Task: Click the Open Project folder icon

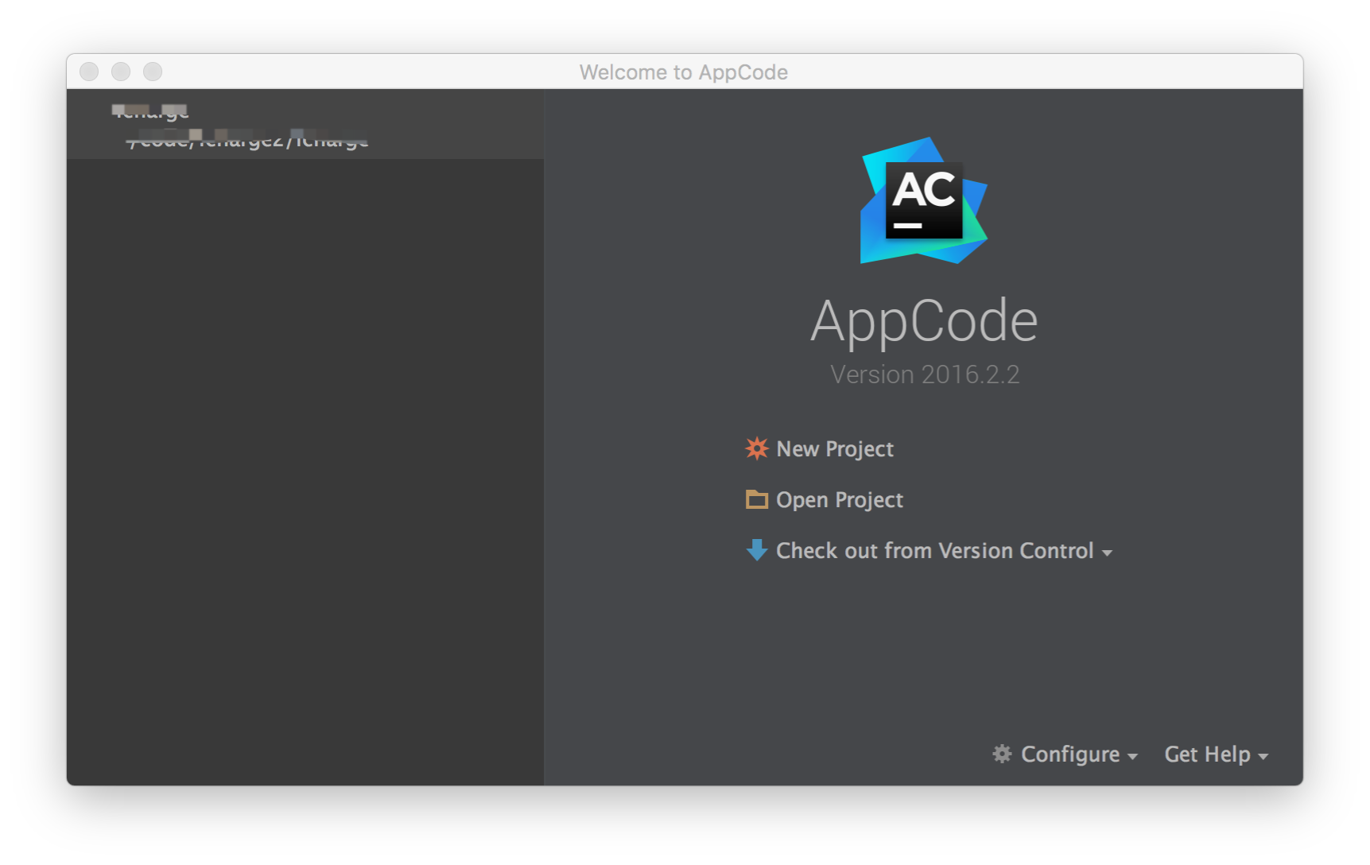Action: 756,499
